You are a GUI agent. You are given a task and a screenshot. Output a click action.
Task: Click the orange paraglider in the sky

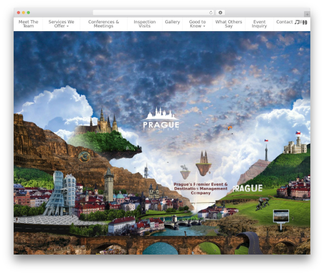(x=229, y=128)
